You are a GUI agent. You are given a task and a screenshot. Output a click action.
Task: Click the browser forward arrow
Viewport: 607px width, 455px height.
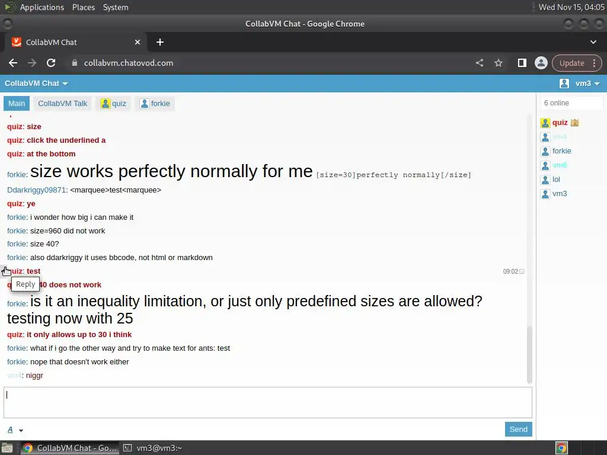click(32, 63)
